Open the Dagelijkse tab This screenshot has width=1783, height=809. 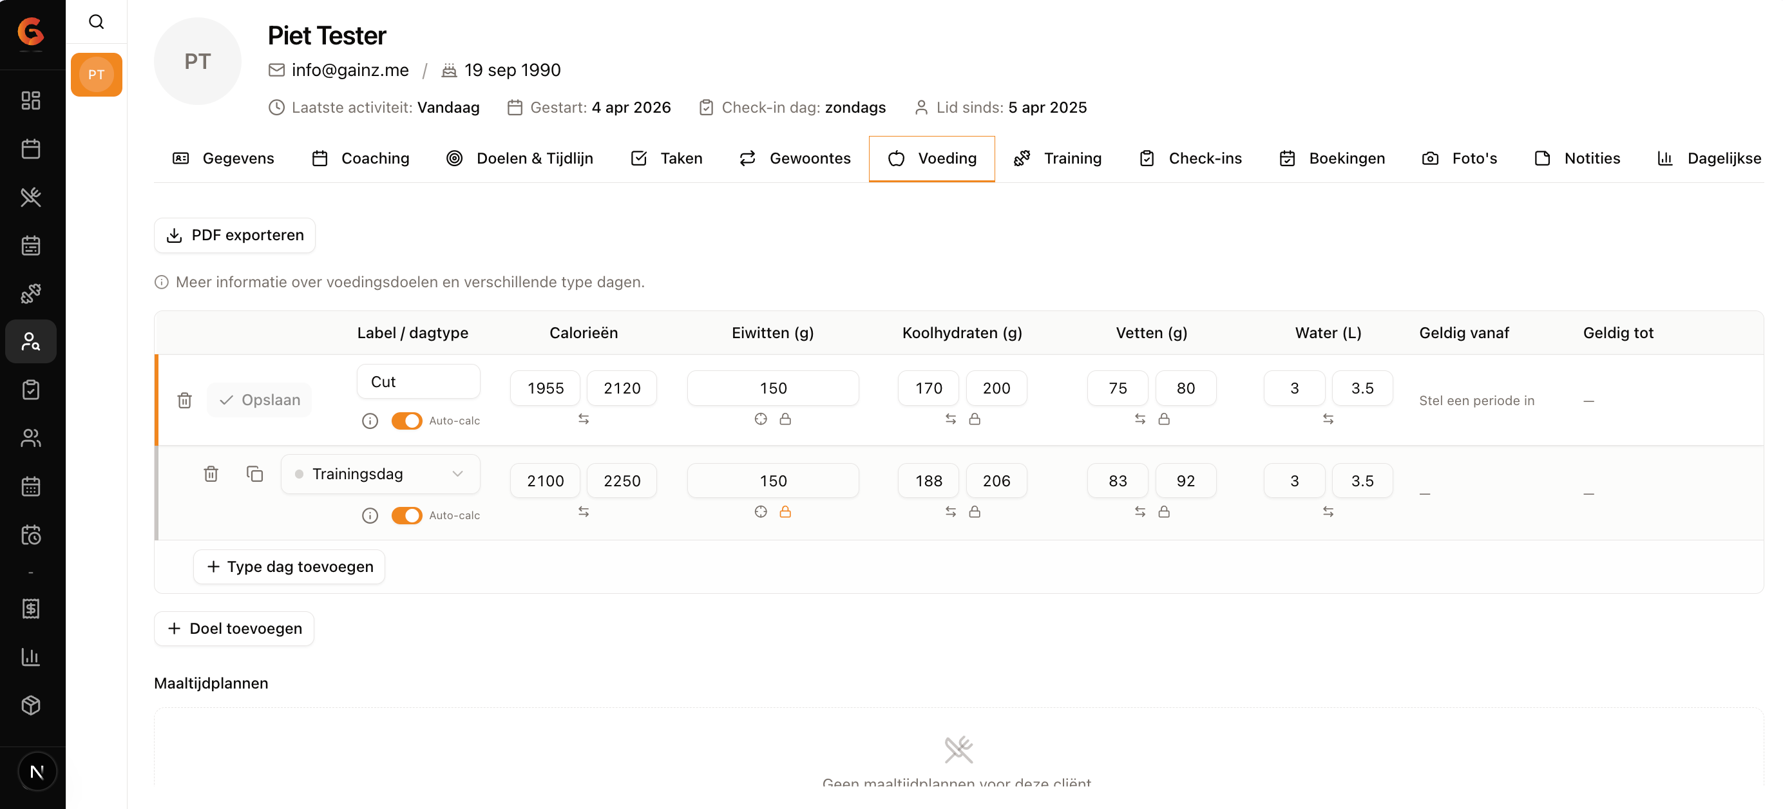point(1709,158)
